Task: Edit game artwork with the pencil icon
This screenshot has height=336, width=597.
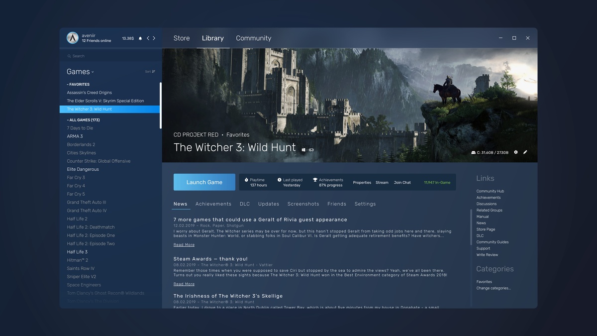Action: [525, 152]
